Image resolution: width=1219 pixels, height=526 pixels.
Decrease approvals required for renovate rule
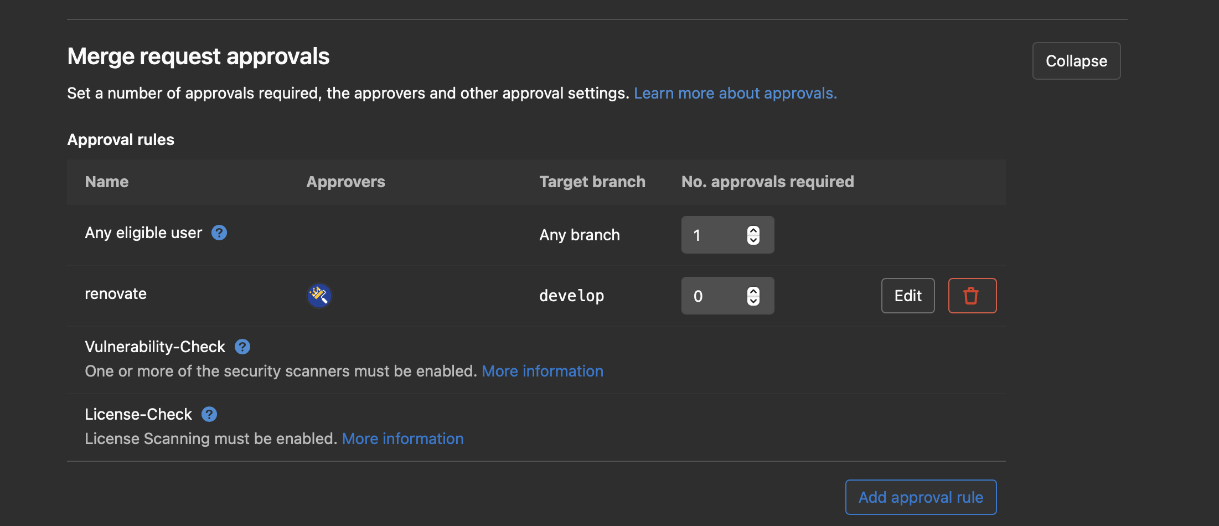pyautogui.click(x=753, y=301)
